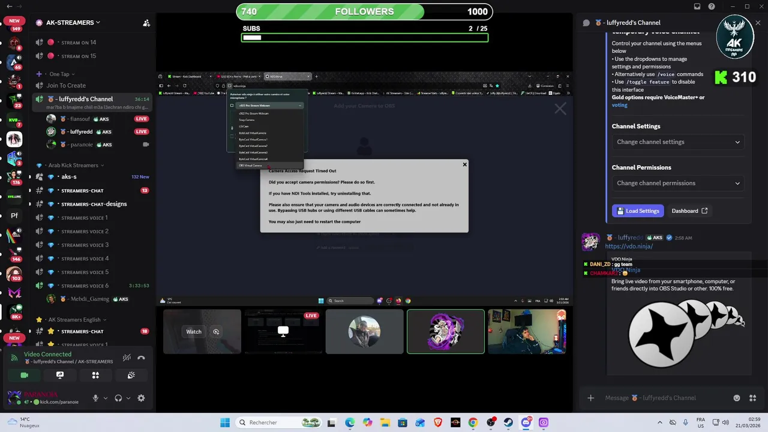Open the chat bubble icon beside channel title
The image size is (768, 432).
click(x=586, y=23)
